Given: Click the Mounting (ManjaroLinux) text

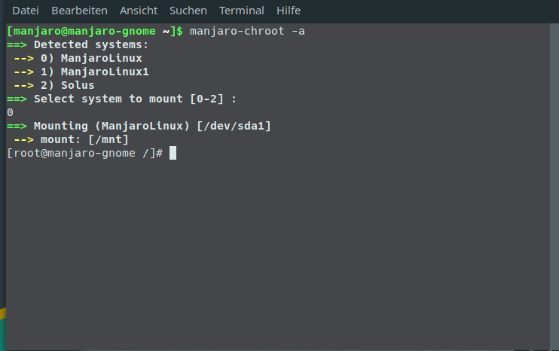Looking at the screenshot, I should (111, 126).
